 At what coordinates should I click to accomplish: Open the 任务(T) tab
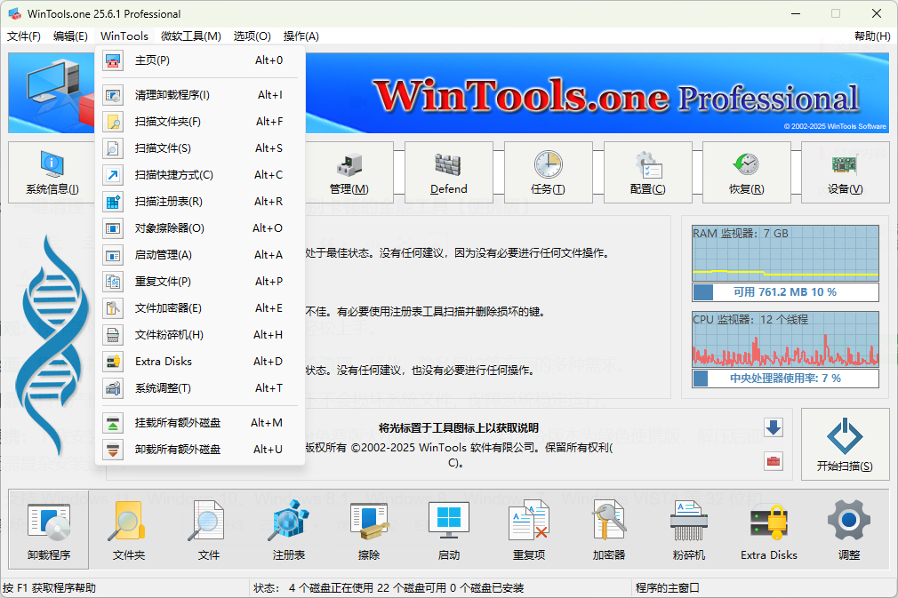tap(548, 172)
